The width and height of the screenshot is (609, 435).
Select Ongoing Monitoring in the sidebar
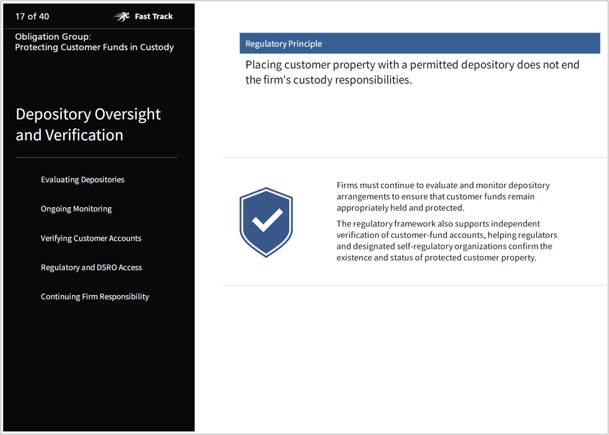pos(76,208)
